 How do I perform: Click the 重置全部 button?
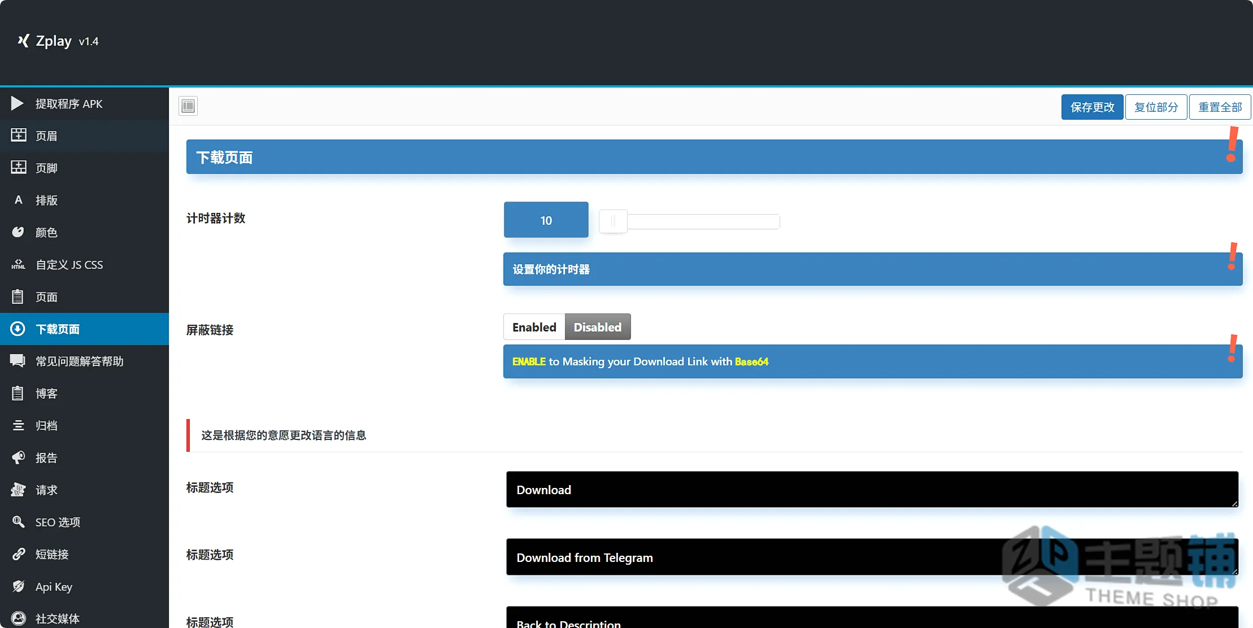tap(1220, 107)
